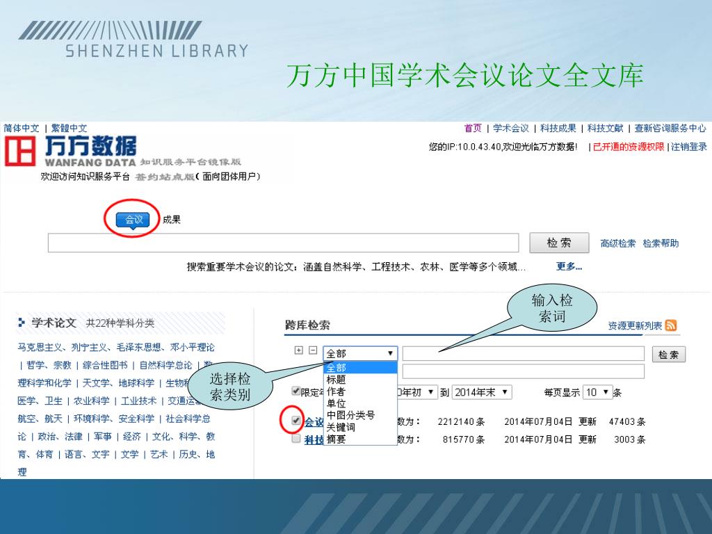Open the 每页显示 10 results dropdown

click(x=597, y=392)
